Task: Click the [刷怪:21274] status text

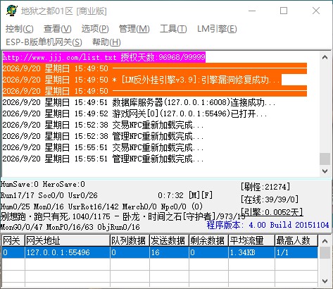Action: pos(265,187)
